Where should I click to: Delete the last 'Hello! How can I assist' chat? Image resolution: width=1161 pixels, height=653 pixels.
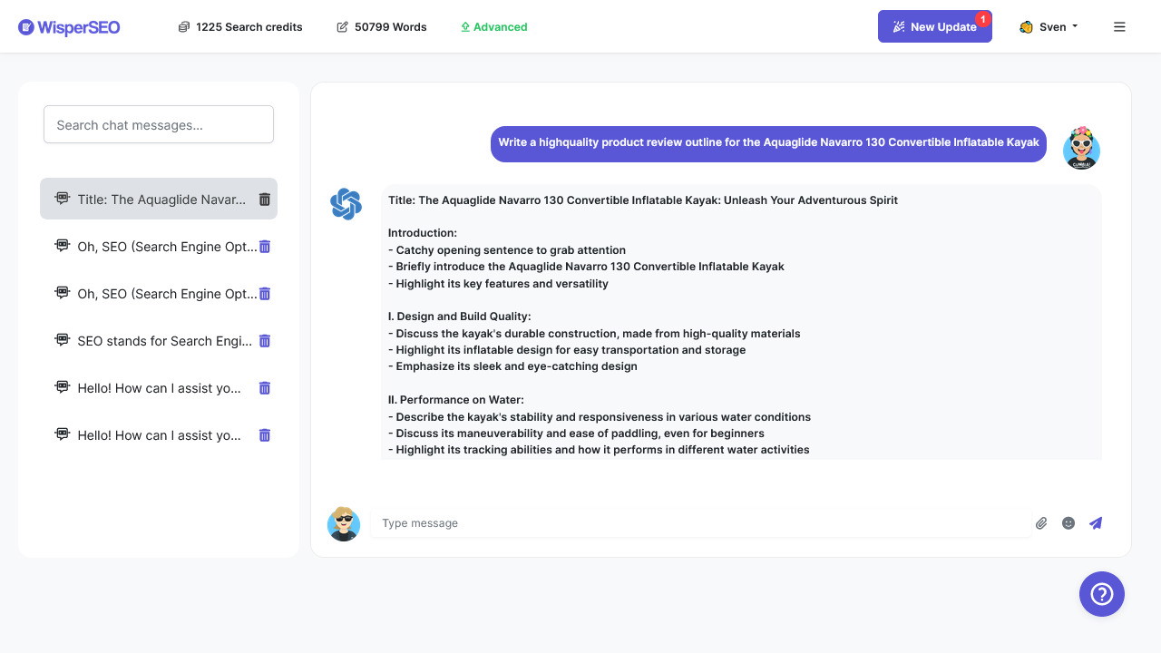(265, 435)
